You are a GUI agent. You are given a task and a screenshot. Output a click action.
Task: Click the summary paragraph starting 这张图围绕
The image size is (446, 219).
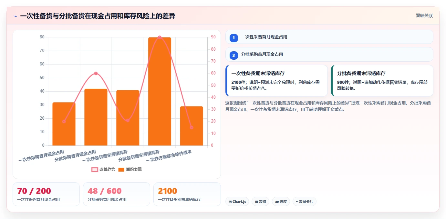328,106
